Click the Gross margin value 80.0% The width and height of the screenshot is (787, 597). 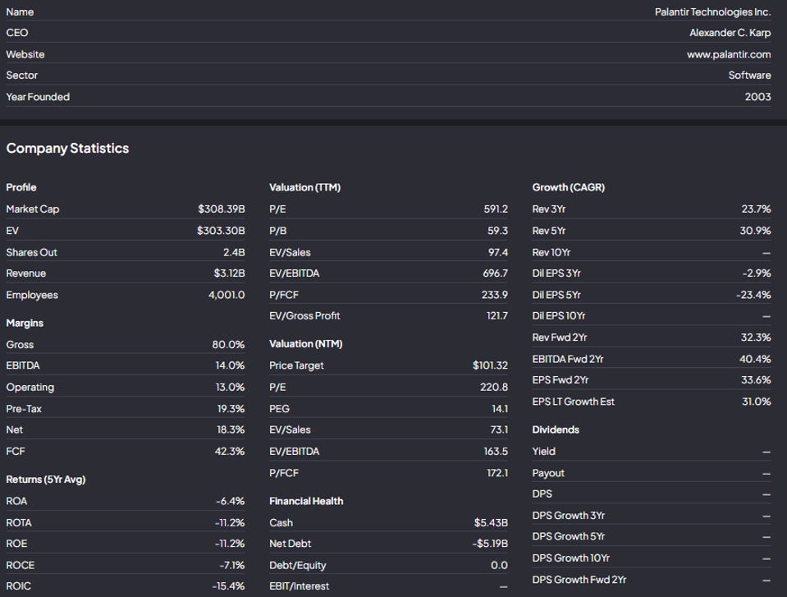coord(228,344)
